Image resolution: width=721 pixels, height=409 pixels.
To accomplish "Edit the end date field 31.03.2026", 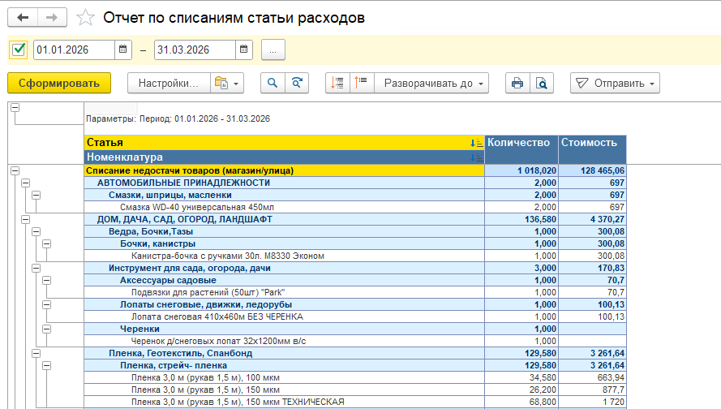I will (195, 50).
